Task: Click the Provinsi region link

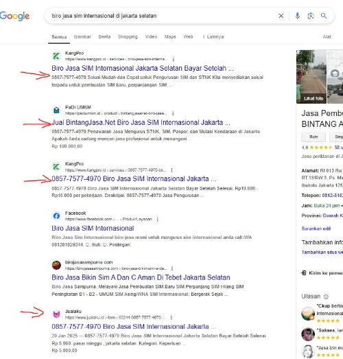Action: (x=333, y=216)
